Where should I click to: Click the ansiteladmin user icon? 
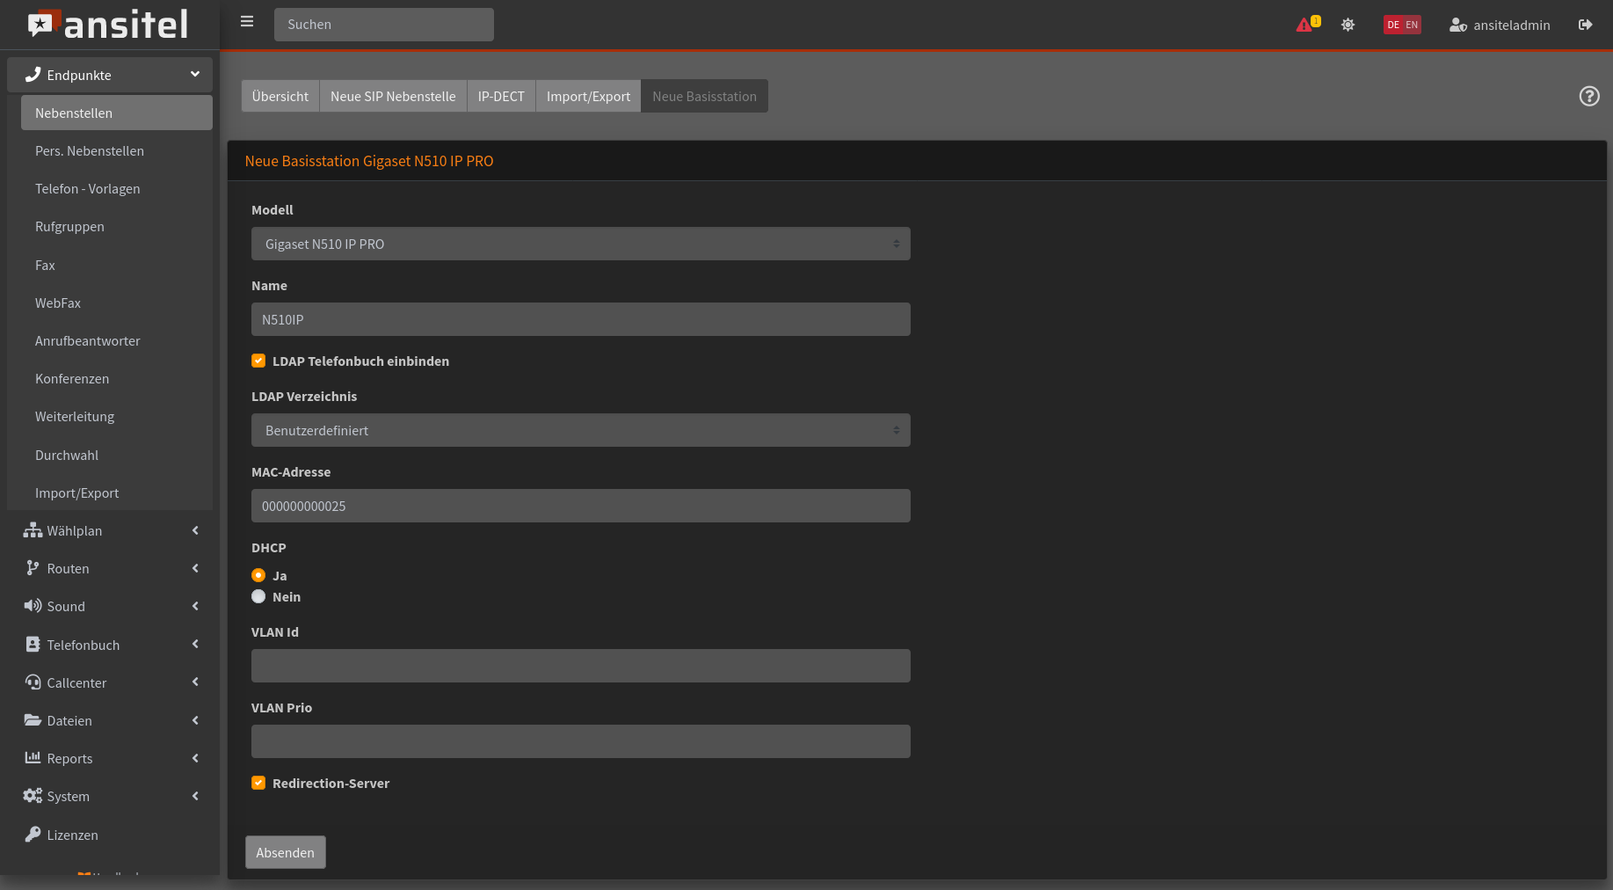point(1457,25)
